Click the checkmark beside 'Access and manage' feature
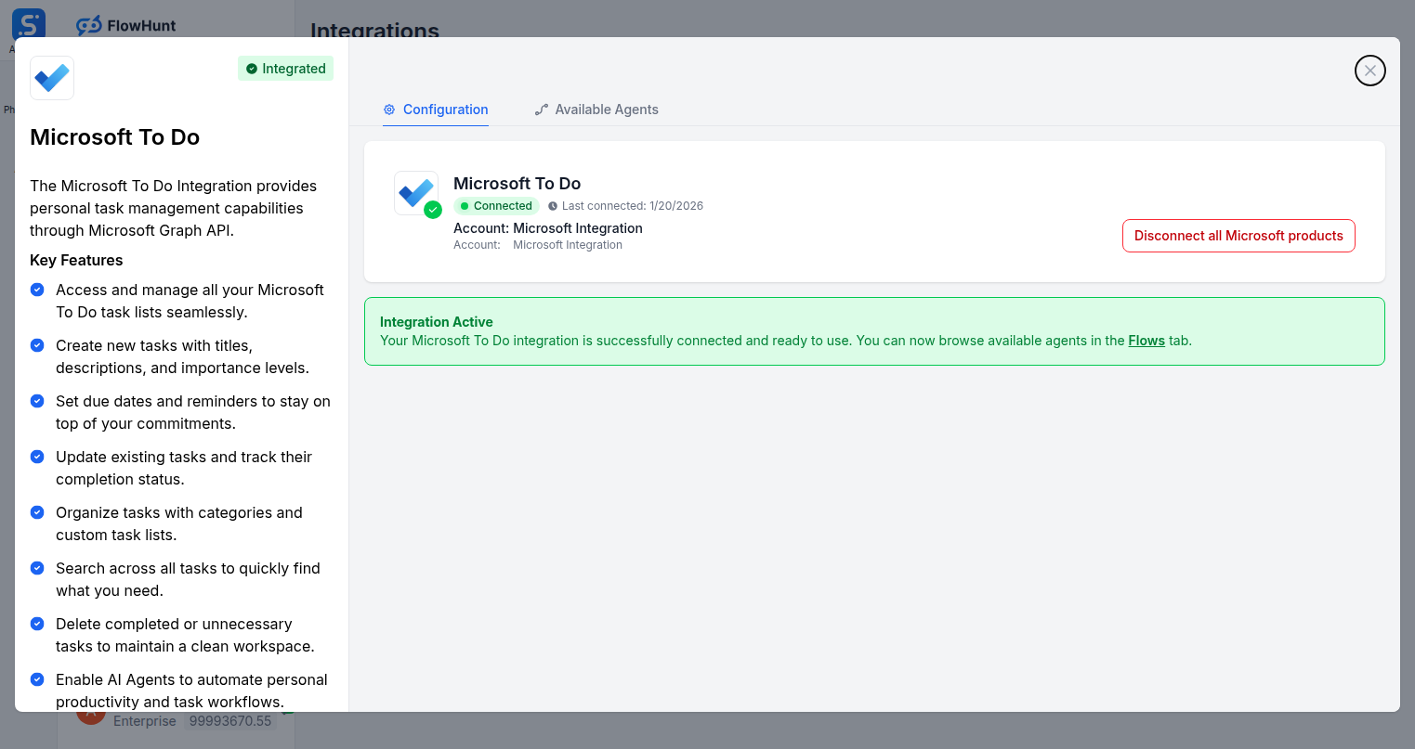Screen dimensions: 1415x749 click(36, 290)
